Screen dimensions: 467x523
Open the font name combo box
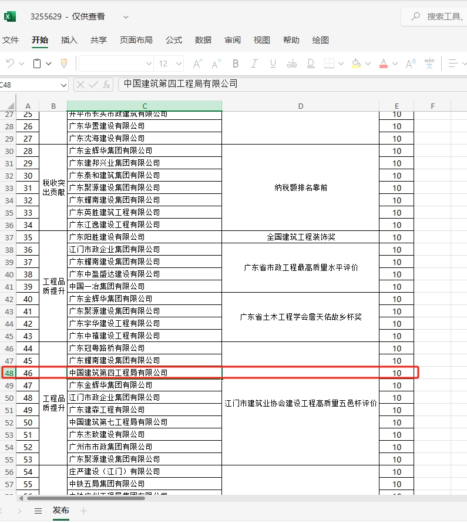pyautogui.click(x=116, y=63)
